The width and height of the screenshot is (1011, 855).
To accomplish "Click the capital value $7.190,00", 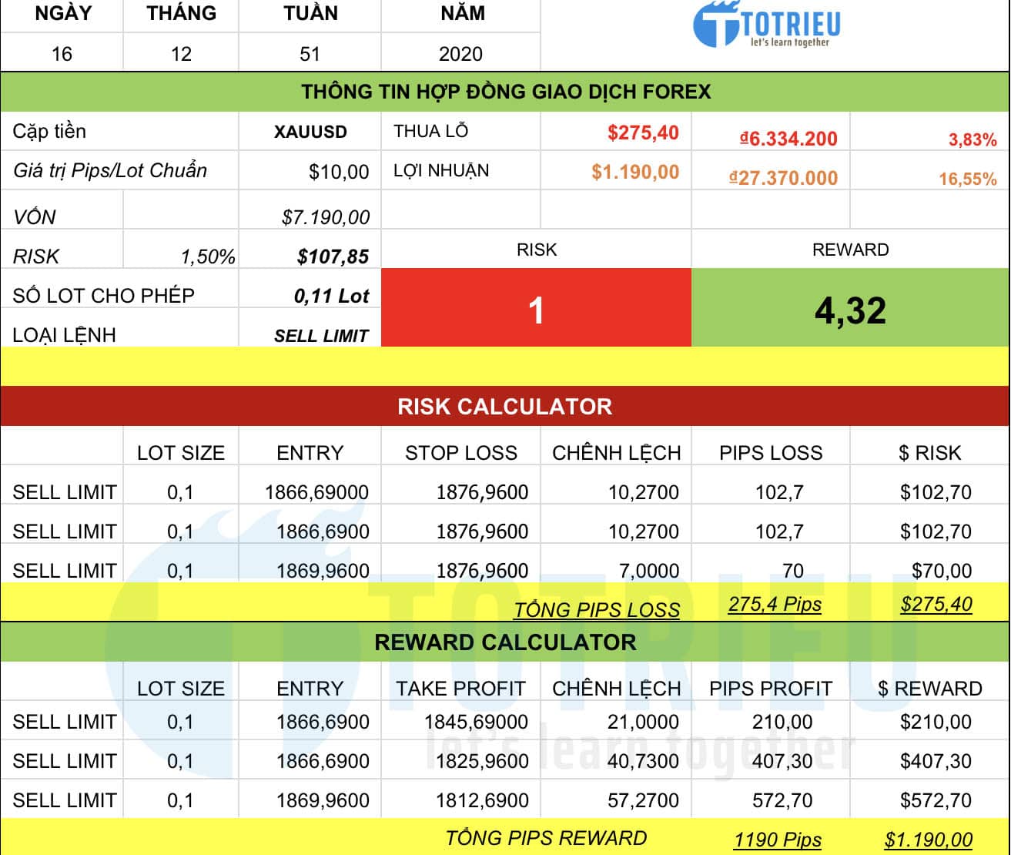I will coord(325,217).
